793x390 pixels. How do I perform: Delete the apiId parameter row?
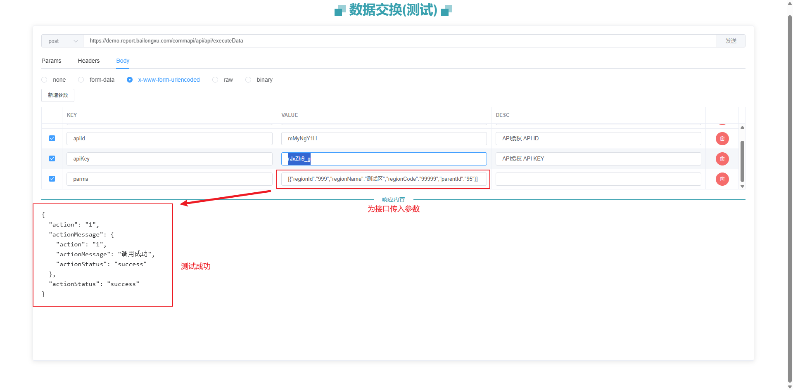(722, 139)
